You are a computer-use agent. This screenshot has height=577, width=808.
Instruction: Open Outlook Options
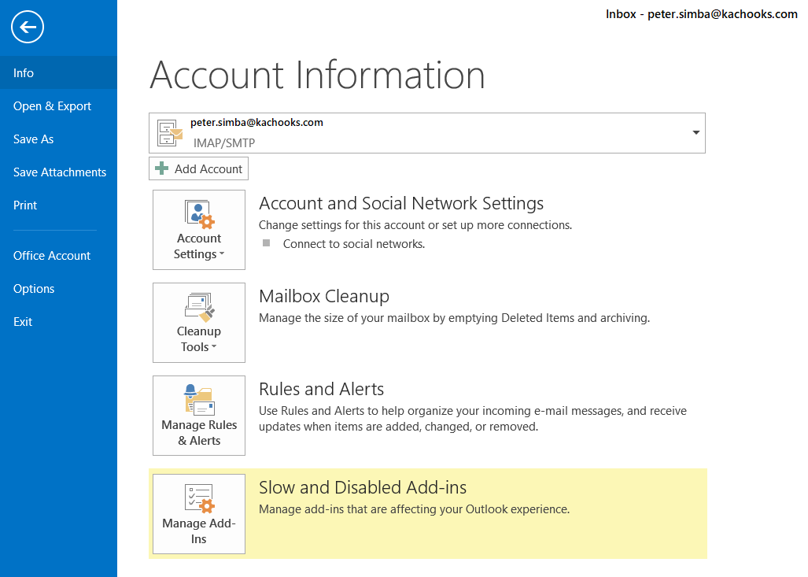[58, 288]
